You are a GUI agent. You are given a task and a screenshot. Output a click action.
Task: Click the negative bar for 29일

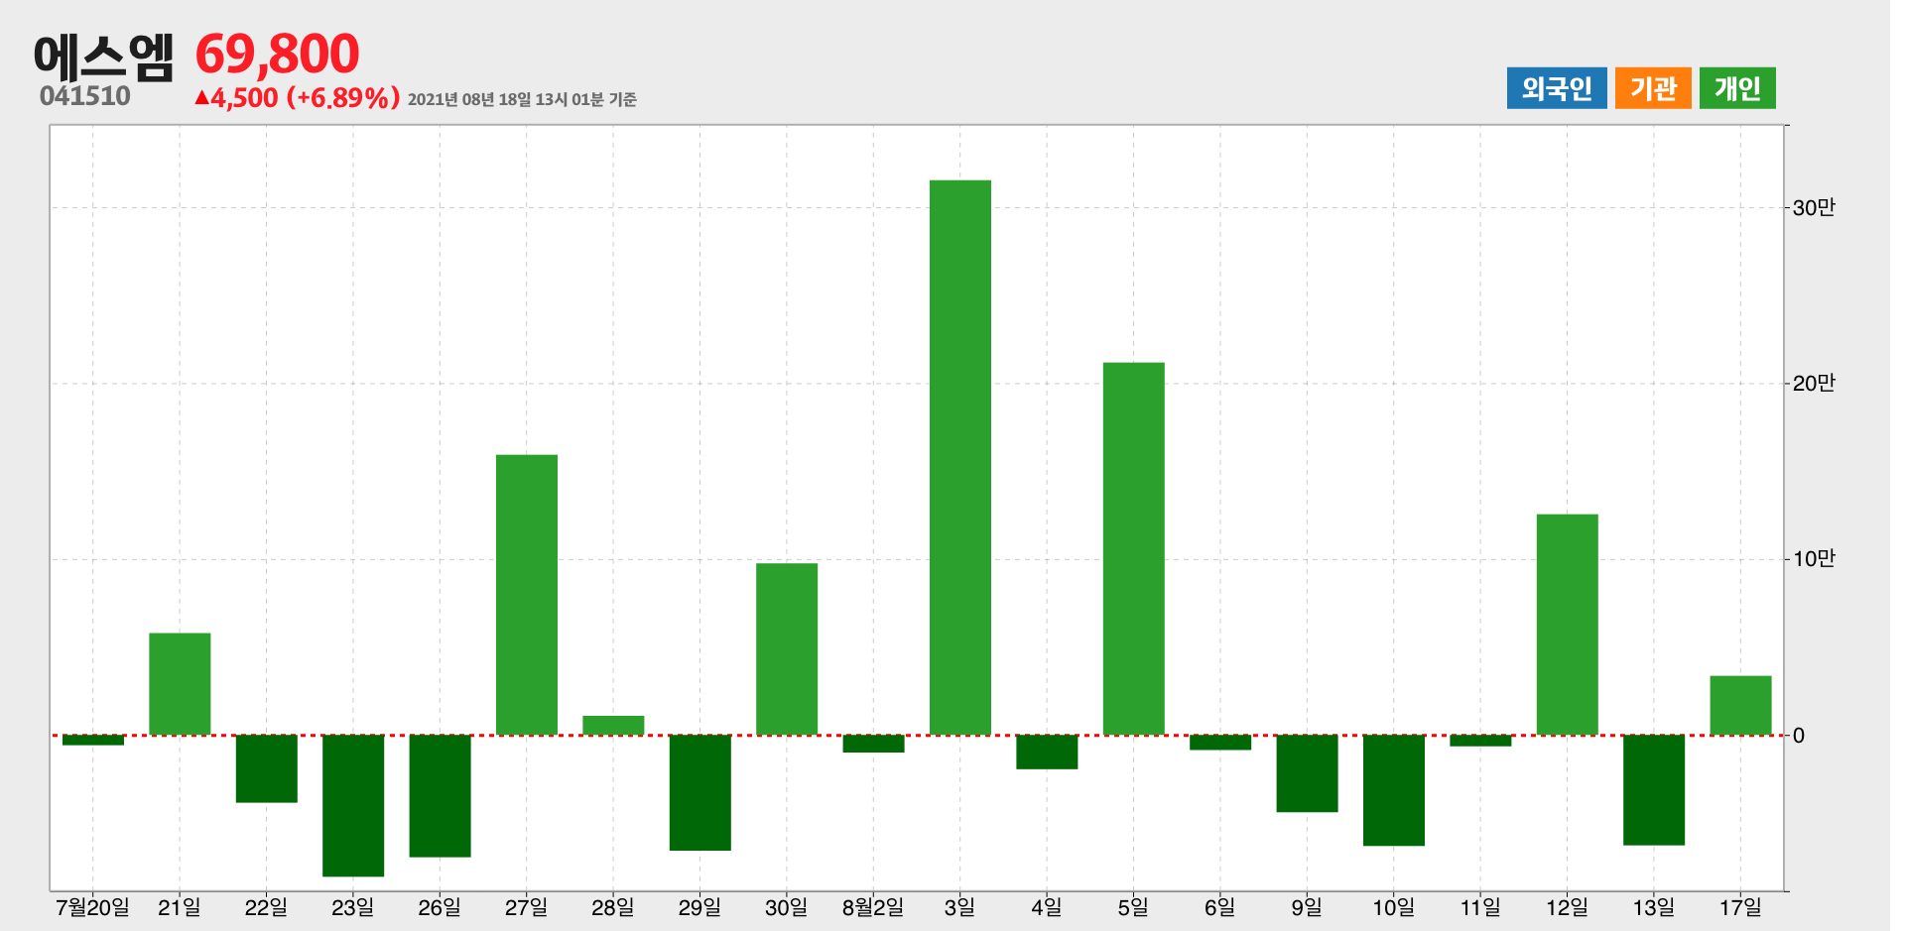(699, 792)
